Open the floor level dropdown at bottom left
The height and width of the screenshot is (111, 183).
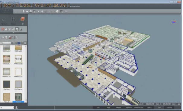click(x=7, y=107)
